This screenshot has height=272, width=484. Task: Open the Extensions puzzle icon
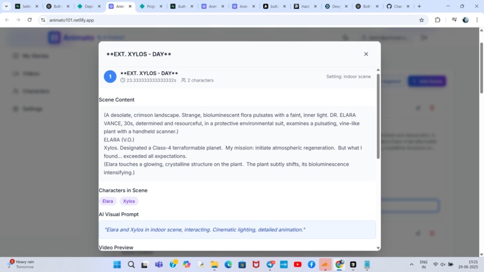pos(437,20)
